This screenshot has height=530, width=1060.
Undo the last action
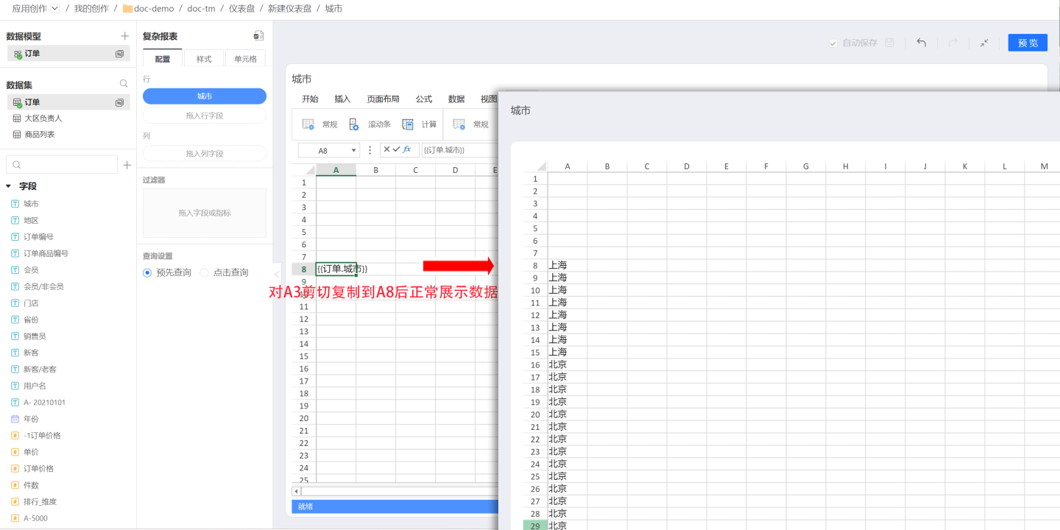921,43
